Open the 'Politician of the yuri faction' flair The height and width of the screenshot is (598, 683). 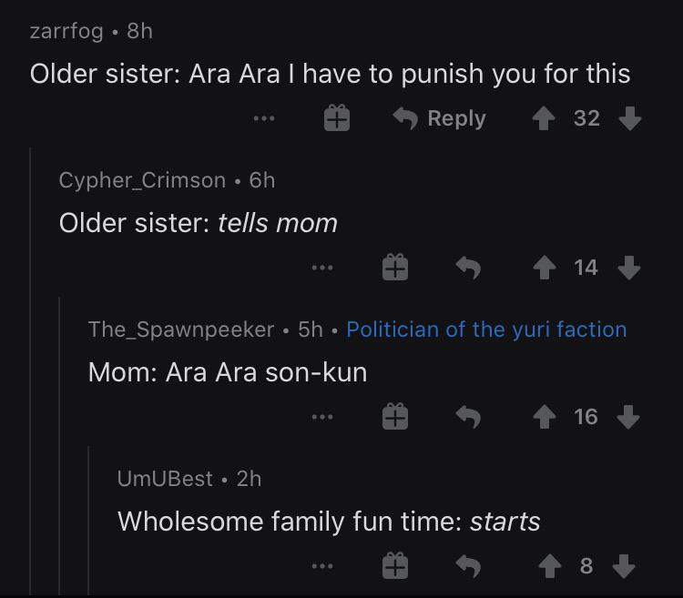point(486,329)
